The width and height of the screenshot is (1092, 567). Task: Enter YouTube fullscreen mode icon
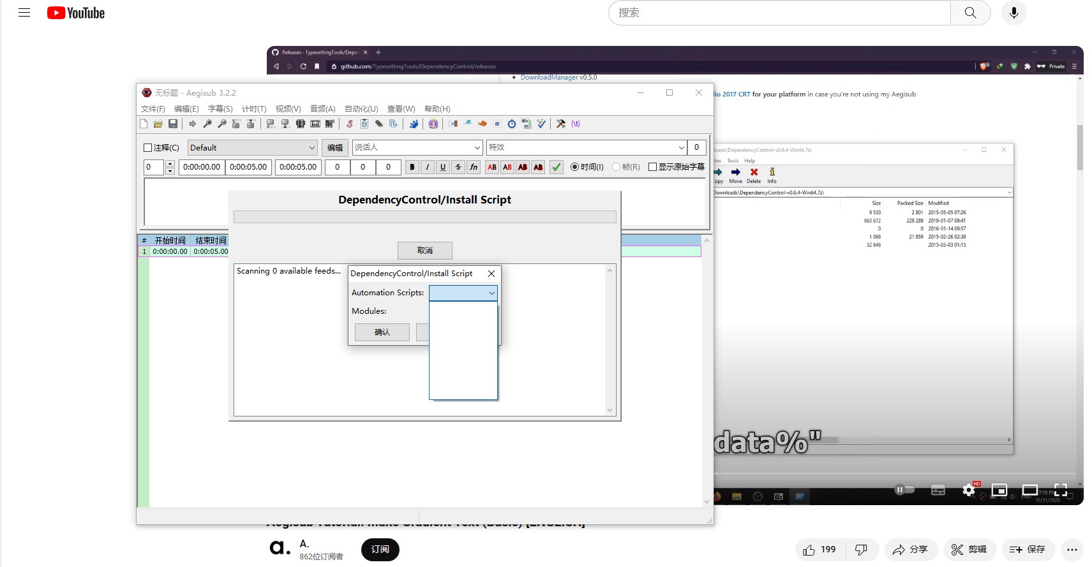click(x=1061, y=490)
